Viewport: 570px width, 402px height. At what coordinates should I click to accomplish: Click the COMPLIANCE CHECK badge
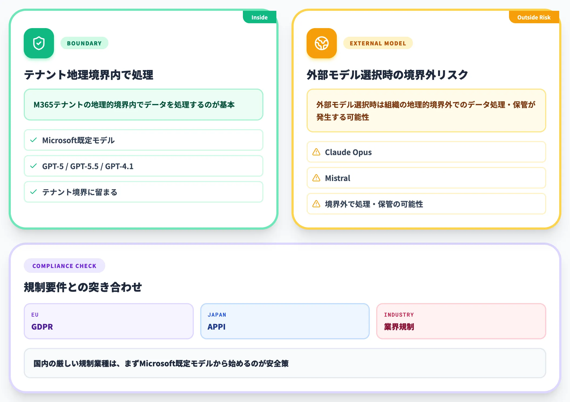[64, 266]
